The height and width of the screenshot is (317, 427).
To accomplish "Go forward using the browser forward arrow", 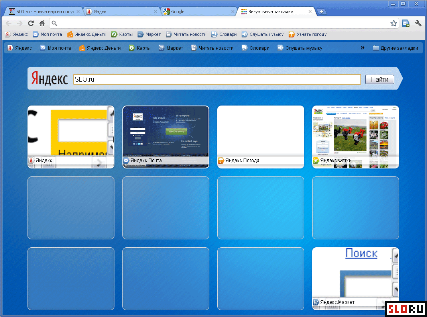I will pos(20,23).
